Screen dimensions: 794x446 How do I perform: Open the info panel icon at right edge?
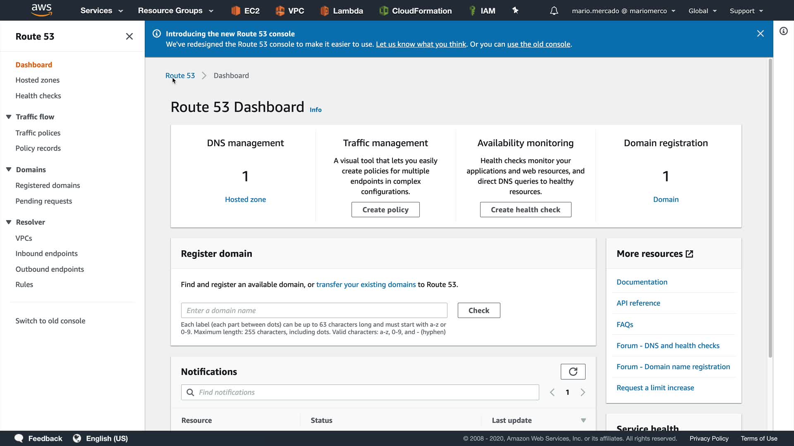click(783, 31)
